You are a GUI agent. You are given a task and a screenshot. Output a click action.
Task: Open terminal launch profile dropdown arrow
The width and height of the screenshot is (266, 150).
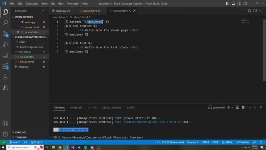pos(232,107)
